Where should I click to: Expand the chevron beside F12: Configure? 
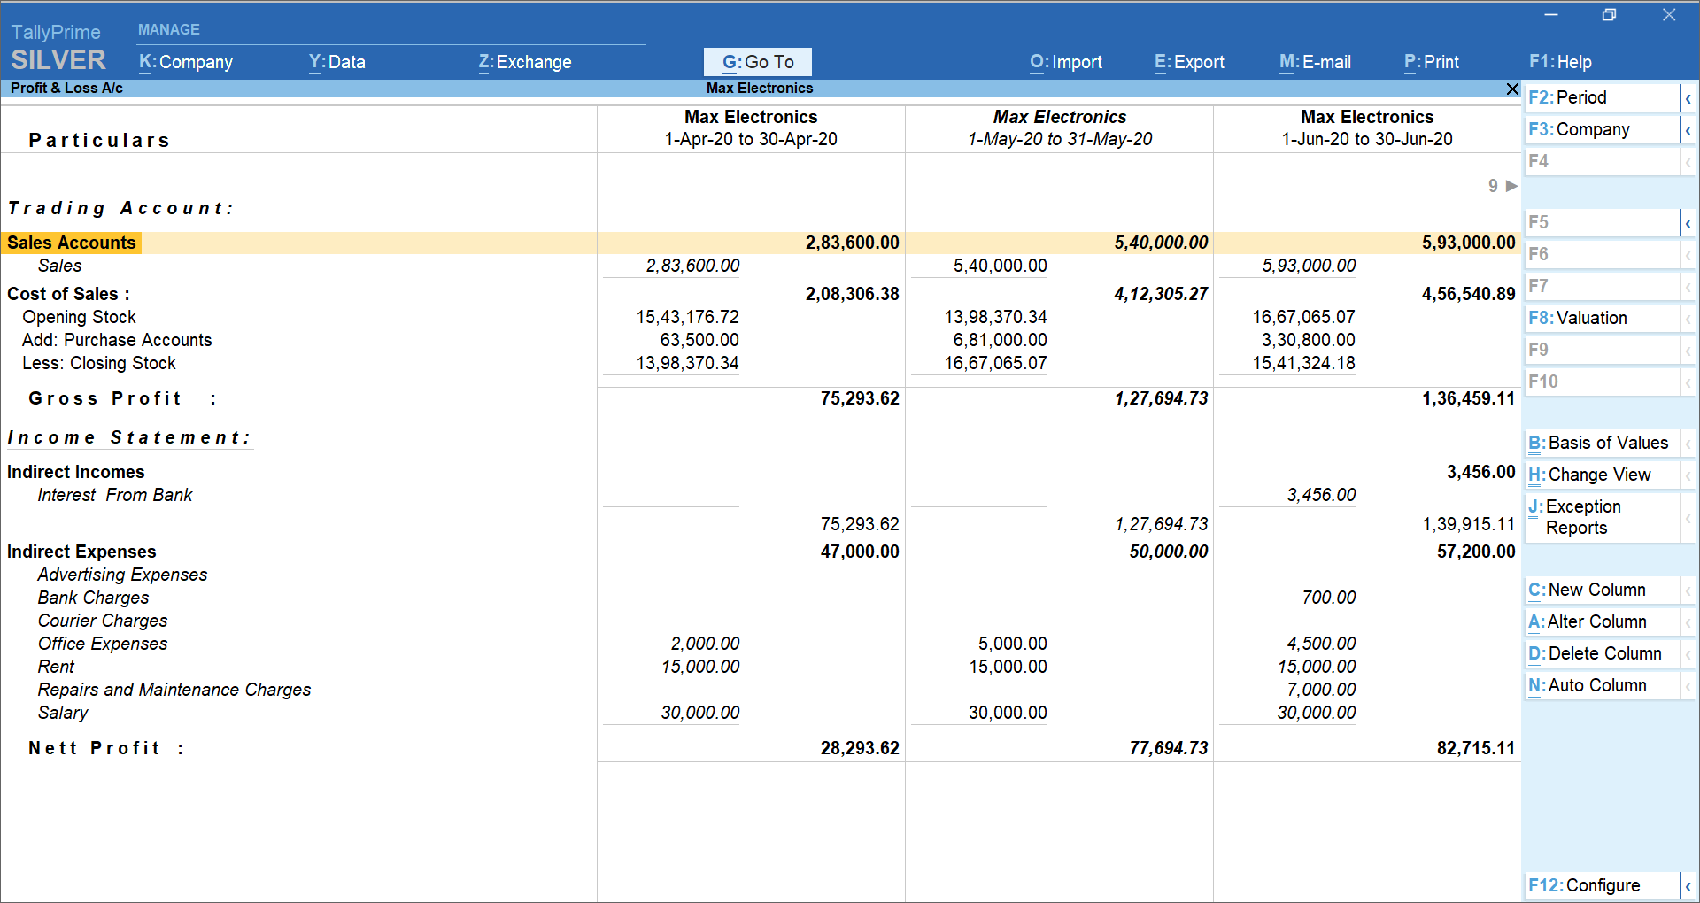1689,885
